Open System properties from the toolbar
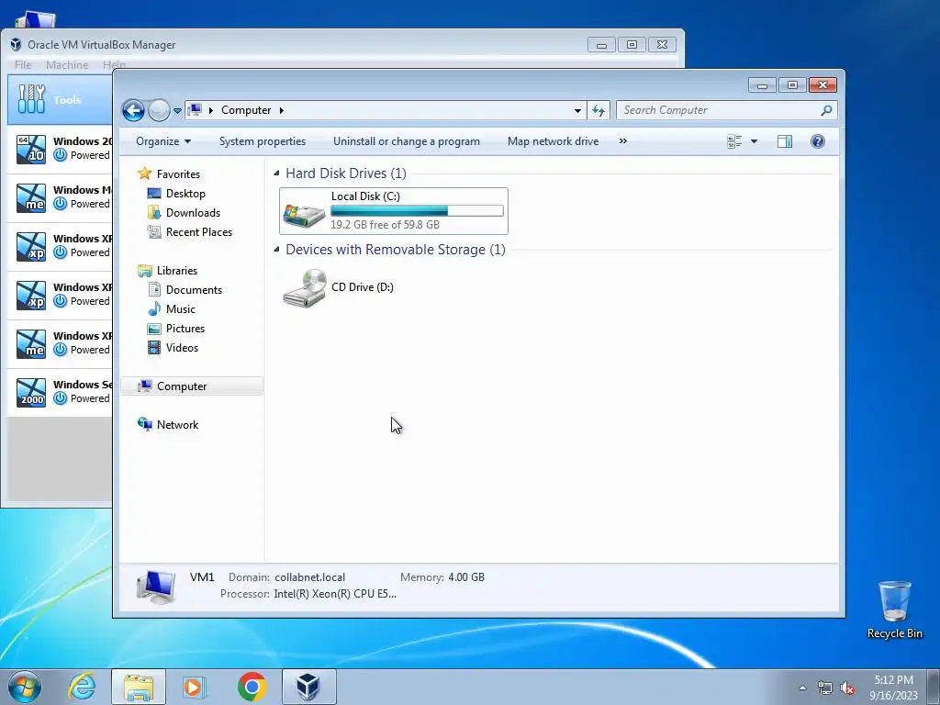The height and width of the screenshot is (705, 940). (262, 141)
